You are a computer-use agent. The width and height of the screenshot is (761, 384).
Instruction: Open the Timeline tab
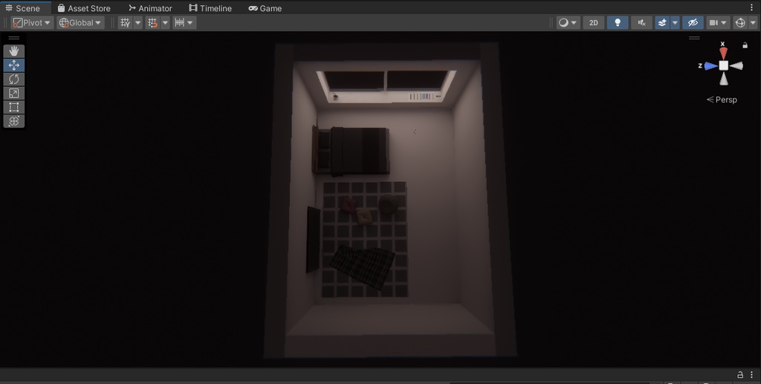(210, 8)
